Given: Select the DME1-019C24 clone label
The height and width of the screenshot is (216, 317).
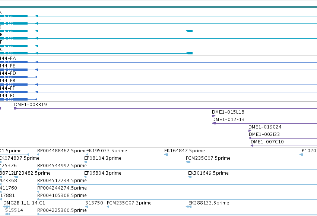Looking at the screenshot, I should coord(265,127).
